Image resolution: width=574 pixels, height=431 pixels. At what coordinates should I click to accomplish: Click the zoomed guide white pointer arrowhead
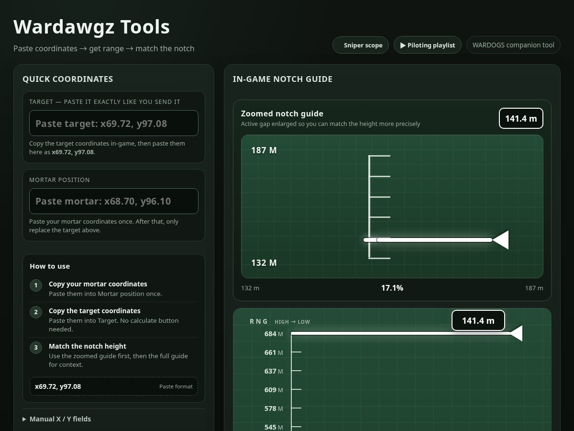(x=500, y=240)
